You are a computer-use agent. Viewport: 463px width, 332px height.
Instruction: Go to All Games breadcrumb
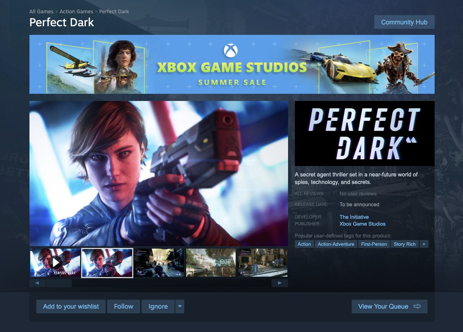41,11
